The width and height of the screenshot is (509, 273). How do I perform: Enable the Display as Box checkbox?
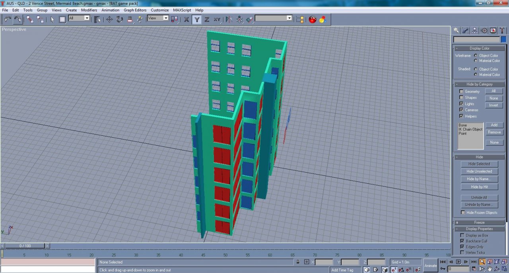pyautogui.click(x=462, y=235)
